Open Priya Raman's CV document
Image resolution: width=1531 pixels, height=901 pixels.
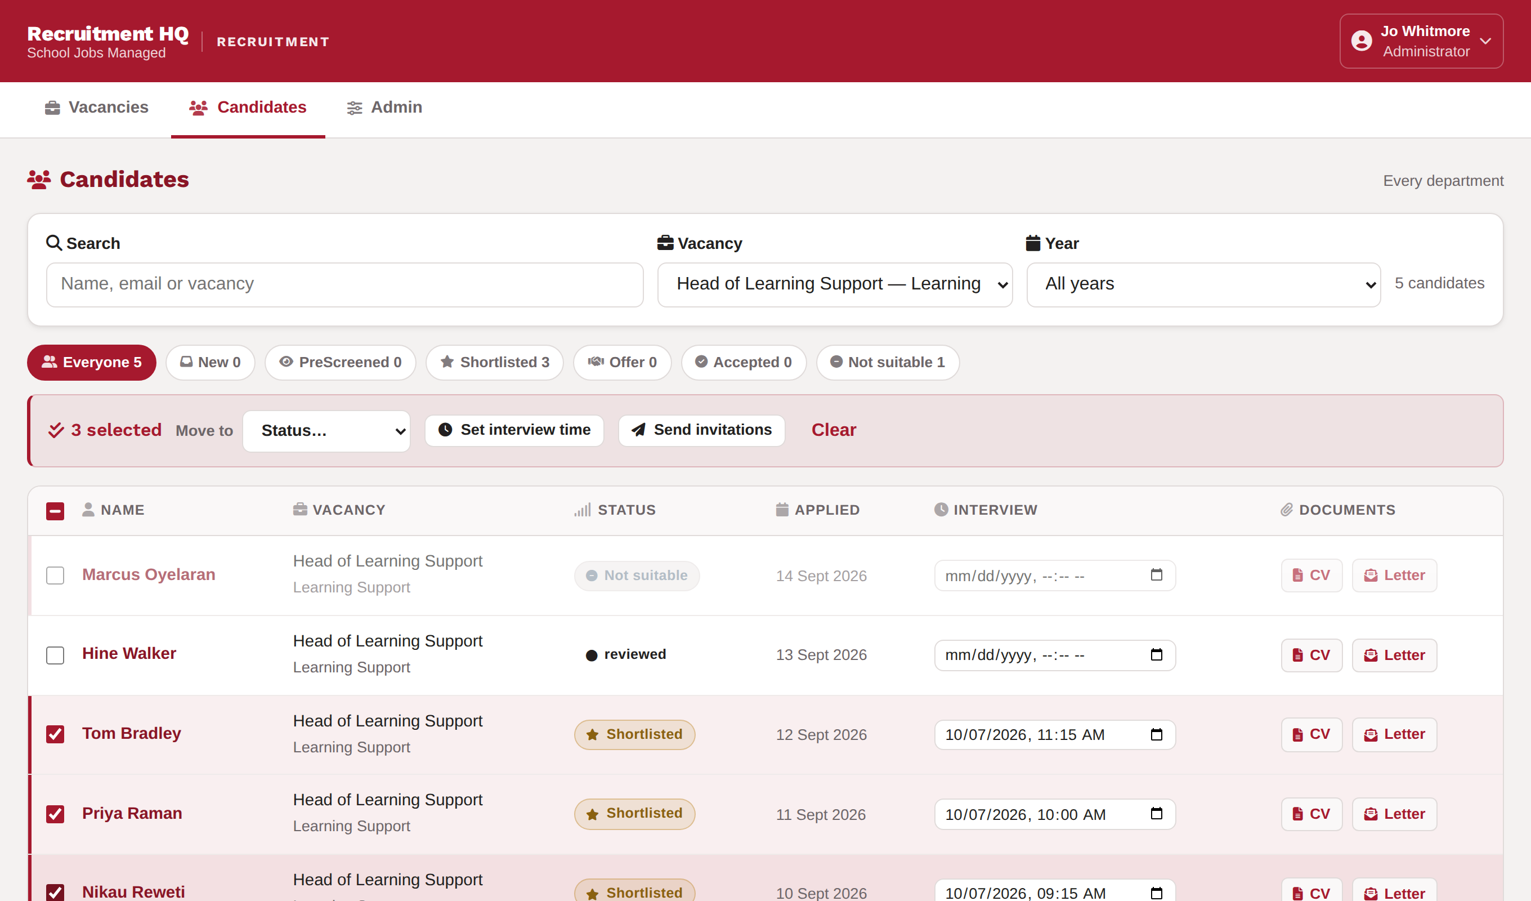click(1311, 814)
